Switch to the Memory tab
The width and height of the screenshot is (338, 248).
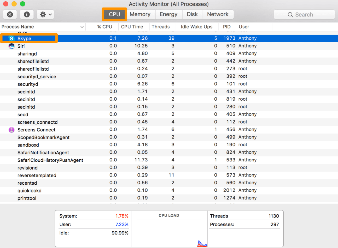(x=140, y=14)
